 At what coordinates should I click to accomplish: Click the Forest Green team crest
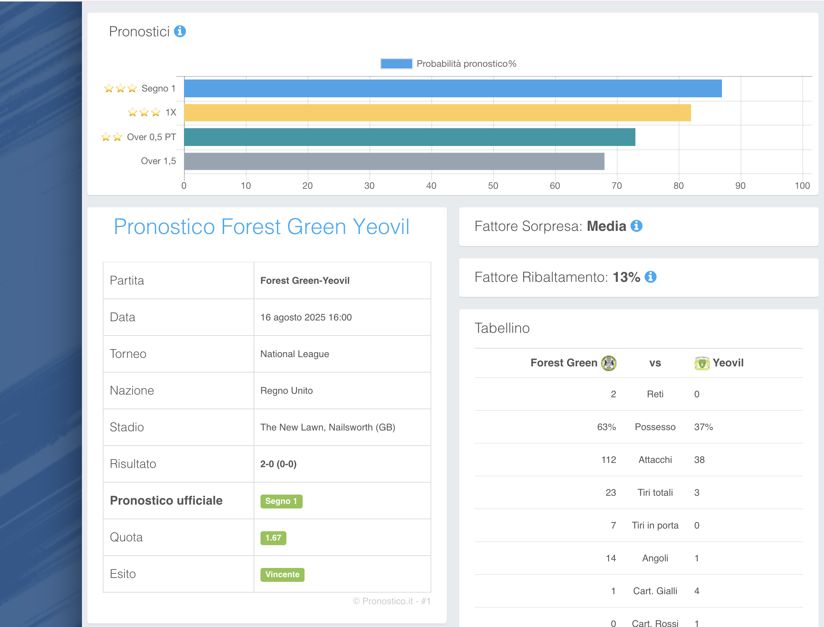click(609, 363)
